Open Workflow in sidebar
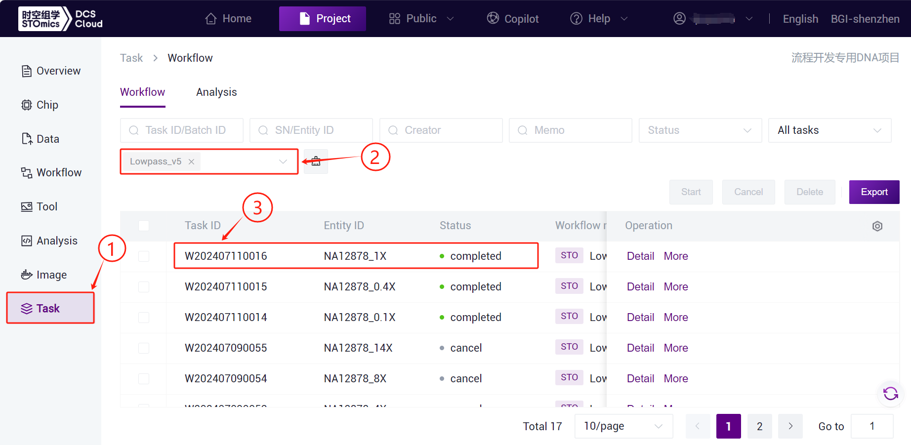 click(51, 172)
